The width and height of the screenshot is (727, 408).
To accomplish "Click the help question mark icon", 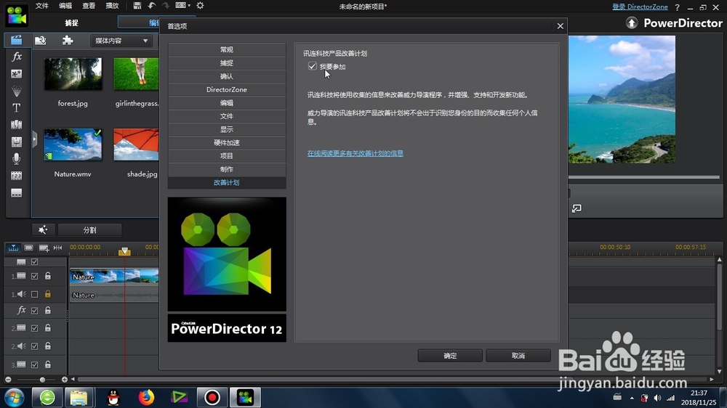I will click(677, 7).
